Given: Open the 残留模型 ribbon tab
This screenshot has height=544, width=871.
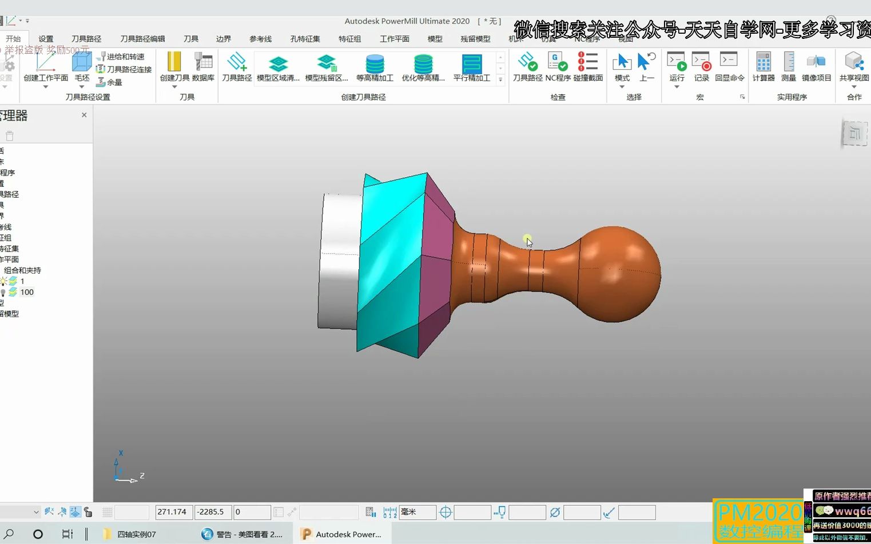Looking at the screenshot, I should [x=475, y=39].
